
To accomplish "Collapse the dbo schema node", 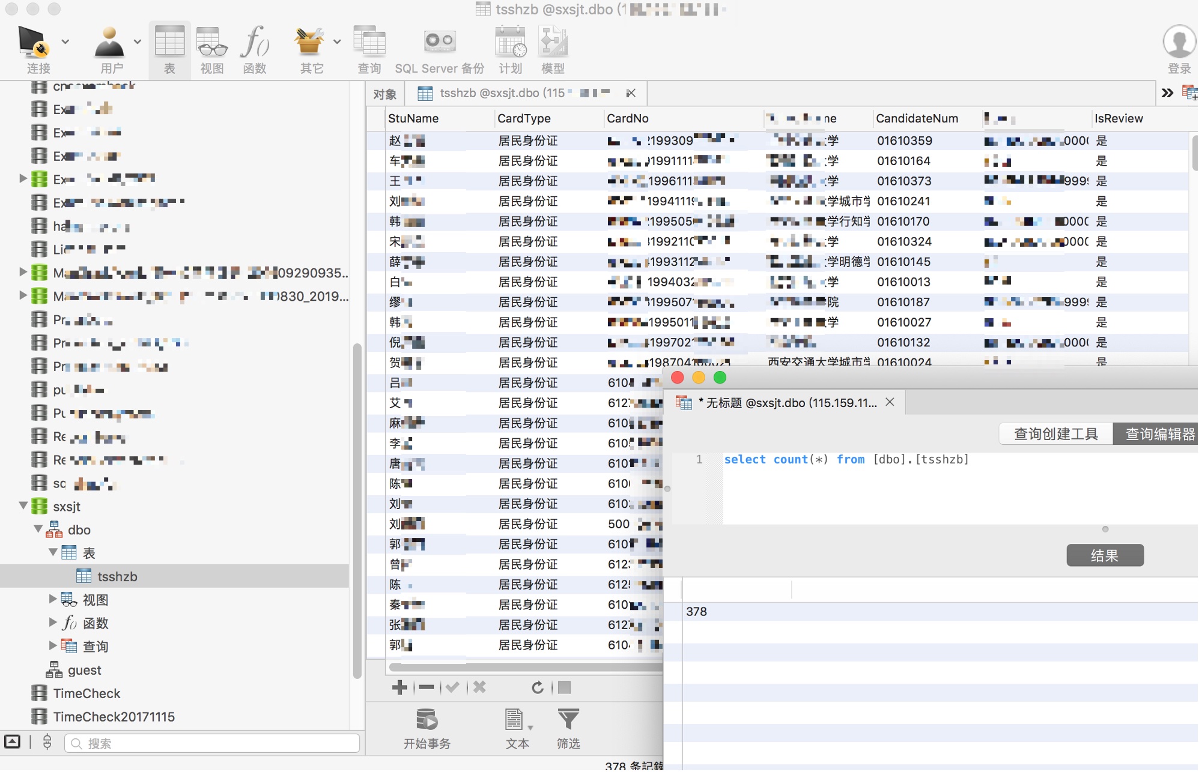I will click(38, 529).
